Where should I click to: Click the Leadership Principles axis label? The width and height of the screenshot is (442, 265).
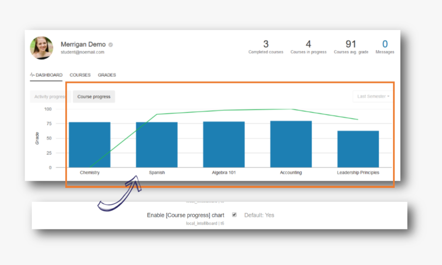click(x=358, y=172)
